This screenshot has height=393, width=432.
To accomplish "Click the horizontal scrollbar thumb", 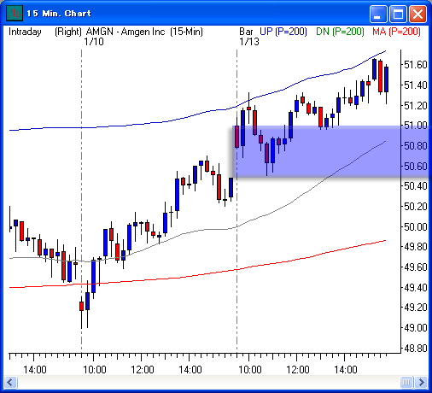I will pyautogui.click(x=406, y=382).
